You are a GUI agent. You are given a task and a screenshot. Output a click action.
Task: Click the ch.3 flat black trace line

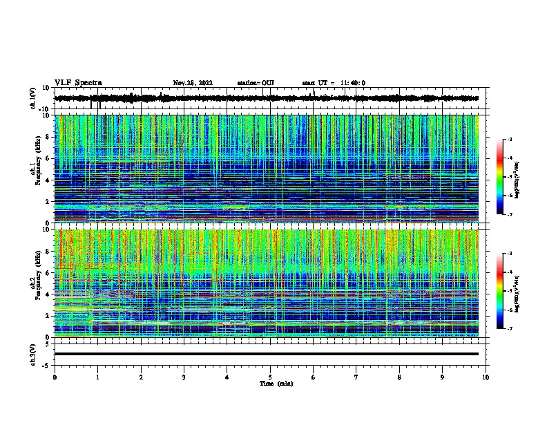point(267,354)
